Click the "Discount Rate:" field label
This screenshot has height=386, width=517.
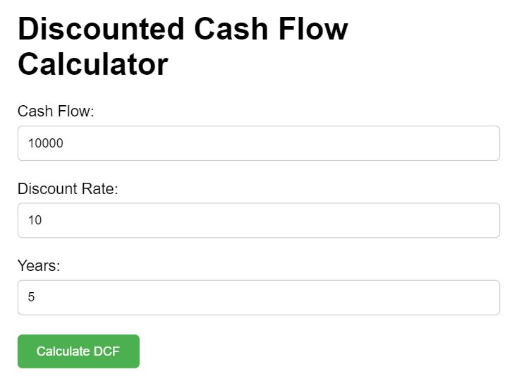68,188
